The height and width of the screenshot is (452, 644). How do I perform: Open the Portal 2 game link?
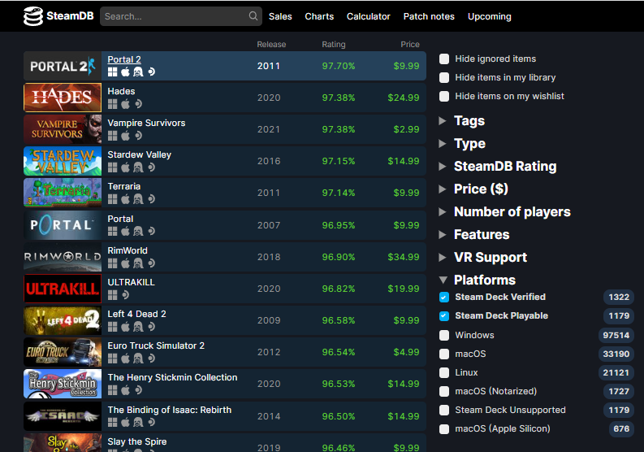pyautogui.click(x=124, y=59)
